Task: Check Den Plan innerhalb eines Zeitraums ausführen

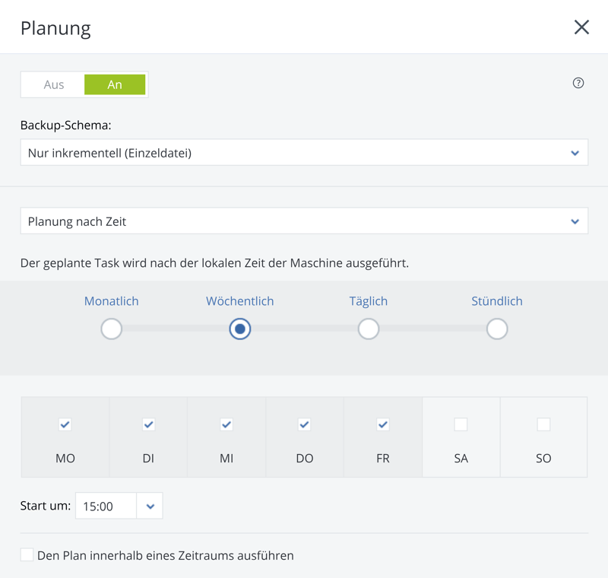Action: click(x=27, y=555)
